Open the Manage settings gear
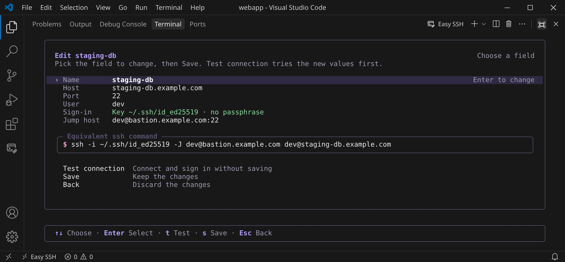The image size is (565, 262). [x=12, y=237]
